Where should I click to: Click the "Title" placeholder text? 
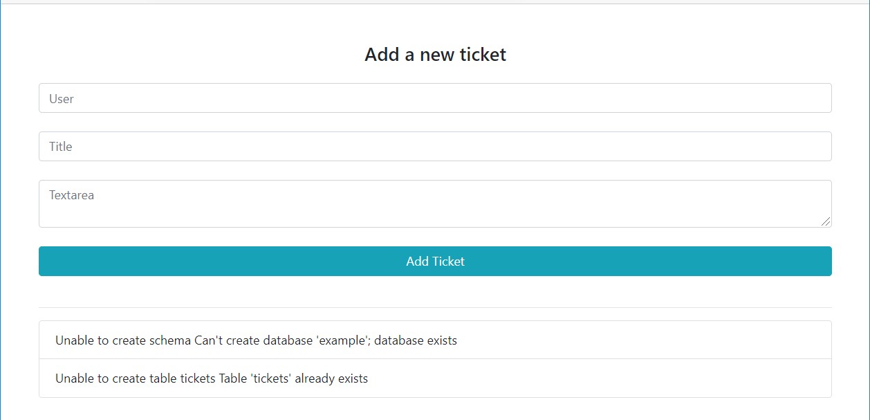[61, 147]
